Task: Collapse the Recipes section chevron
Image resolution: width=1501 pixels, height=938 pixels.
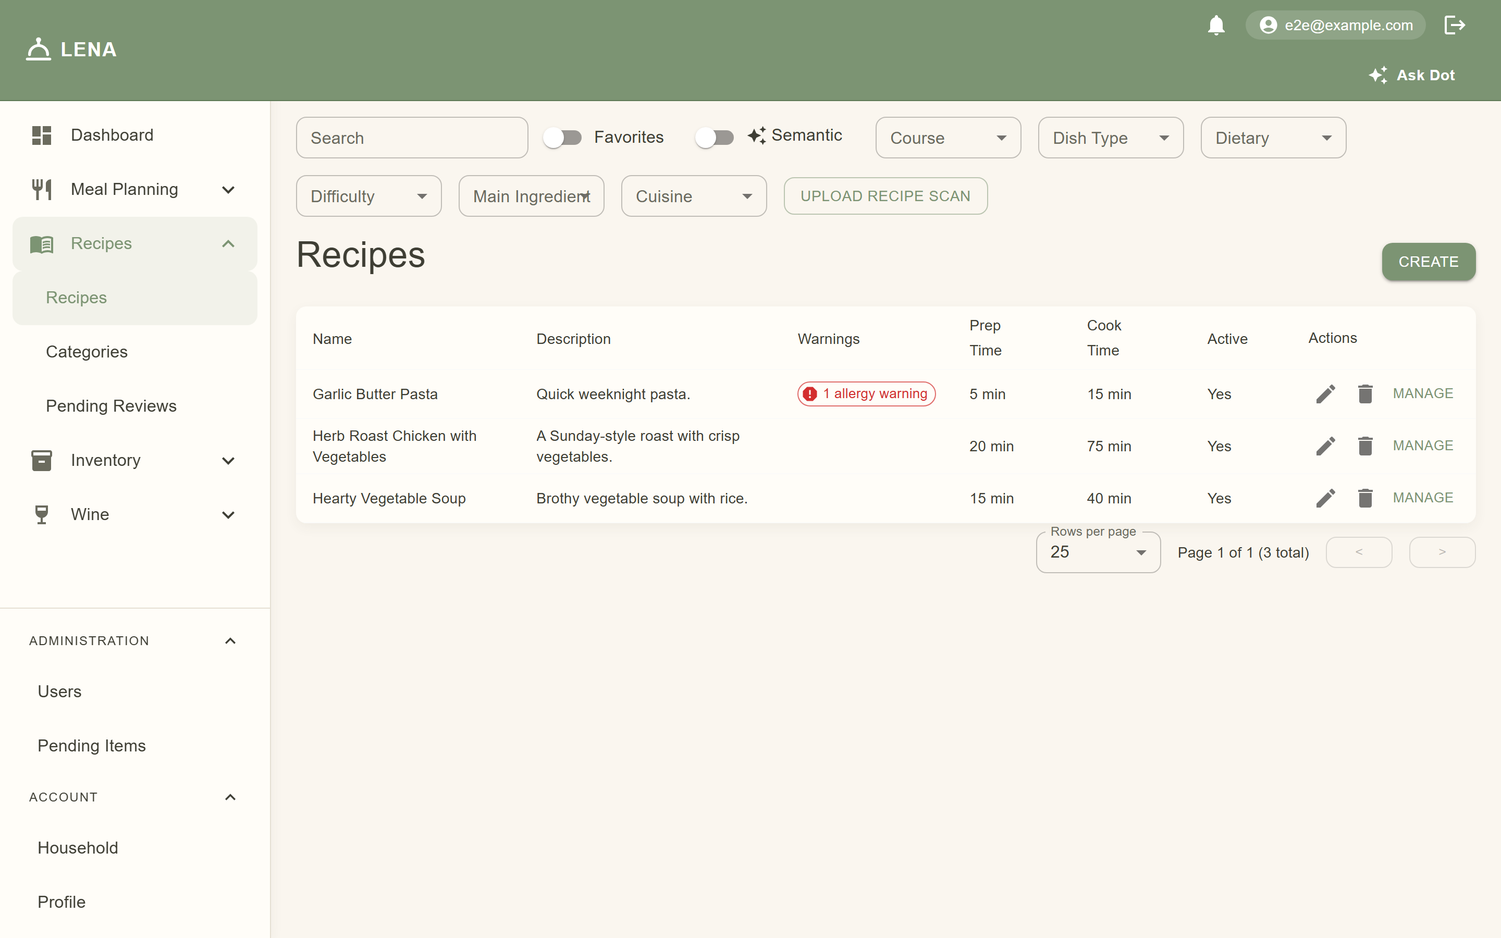Action: click(x=228, y=244)
